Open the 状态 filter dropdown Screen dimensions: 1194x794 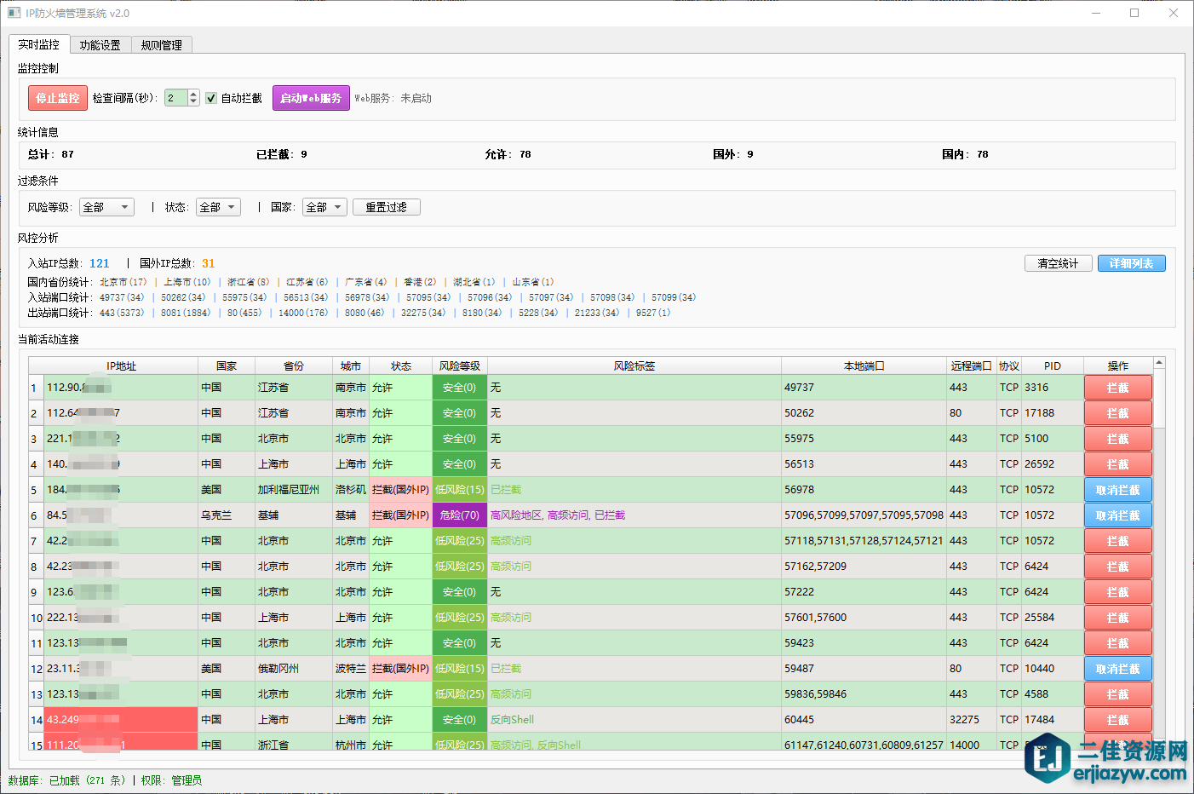point(218,207)
